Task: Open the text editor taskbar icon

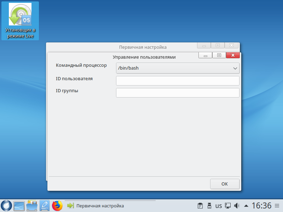Action: [44, 206]
